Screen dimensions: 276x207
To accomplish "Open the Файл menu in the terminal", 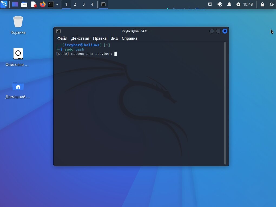I will coord(62,38).
